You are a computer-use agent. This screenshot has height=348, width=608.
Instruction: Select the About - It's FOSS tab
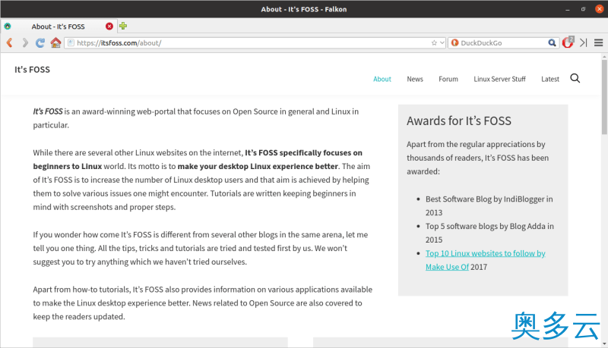(x=59, y=27)
